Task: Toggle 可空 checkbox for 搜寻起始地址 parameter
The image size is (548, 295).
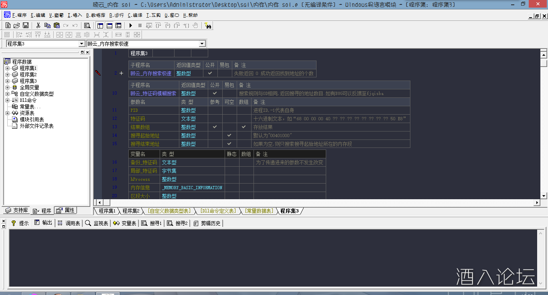Action: [229, 135]
